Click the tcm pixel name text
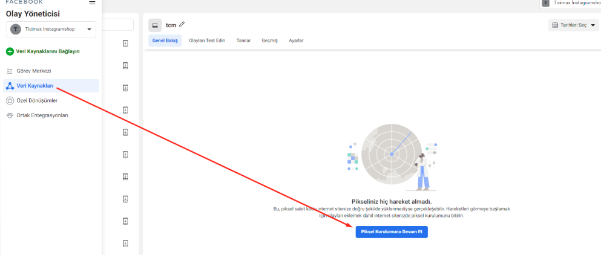Screen dimensions: 601x255 [x=171, y=25]
